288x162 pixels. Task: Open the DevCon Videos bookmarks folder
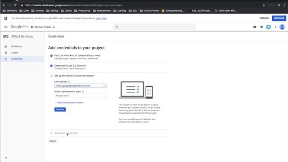(x=149, y=11)
